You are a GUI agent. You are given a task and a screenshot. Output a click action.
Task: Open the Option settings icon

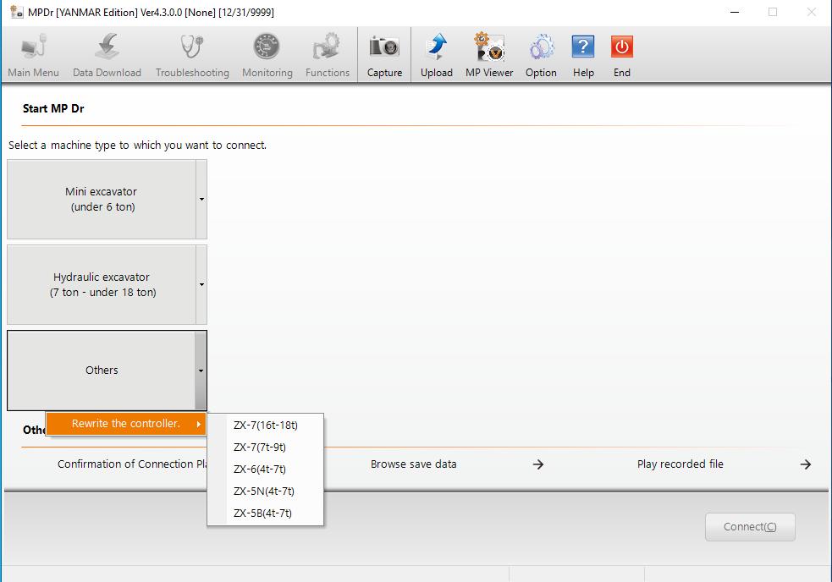[x=541, y=51]
